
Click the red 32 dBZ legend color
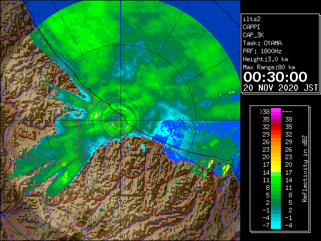click(276, 127)
